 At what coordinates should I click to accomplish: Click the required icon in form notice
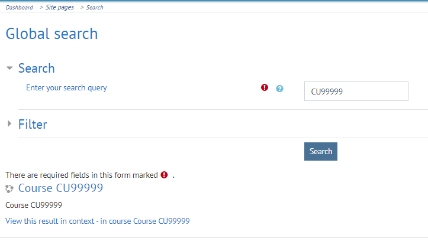(x=164, y=175)
